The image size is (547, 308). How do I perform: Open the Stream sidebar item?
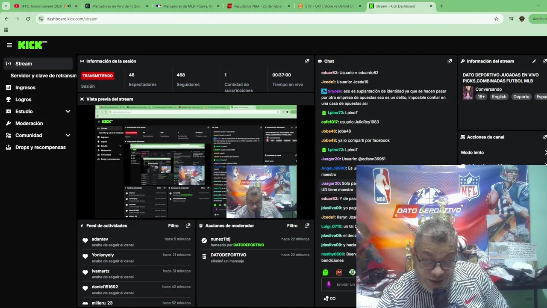tap(38, 64)
